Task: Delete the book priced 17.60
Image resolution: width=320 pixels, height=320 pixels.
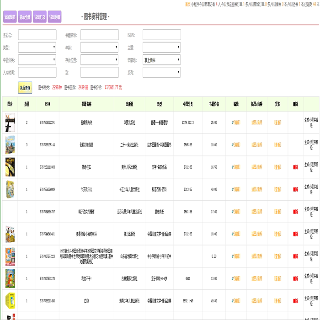Action: point(295,212)
